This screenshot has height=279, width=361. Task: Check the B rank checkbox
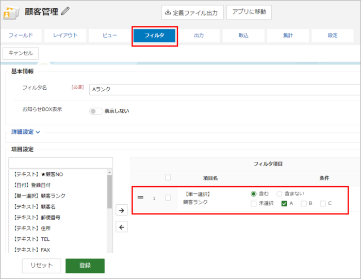click(x=304, y=204)
